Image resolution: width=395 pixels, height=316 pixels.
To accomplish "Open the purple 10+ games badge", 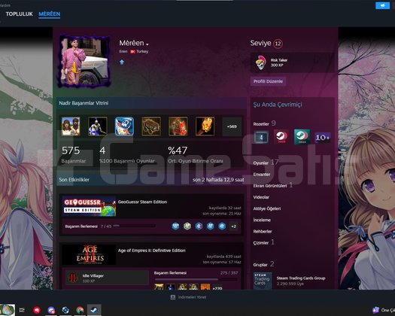I will click(x=323, y=138).
